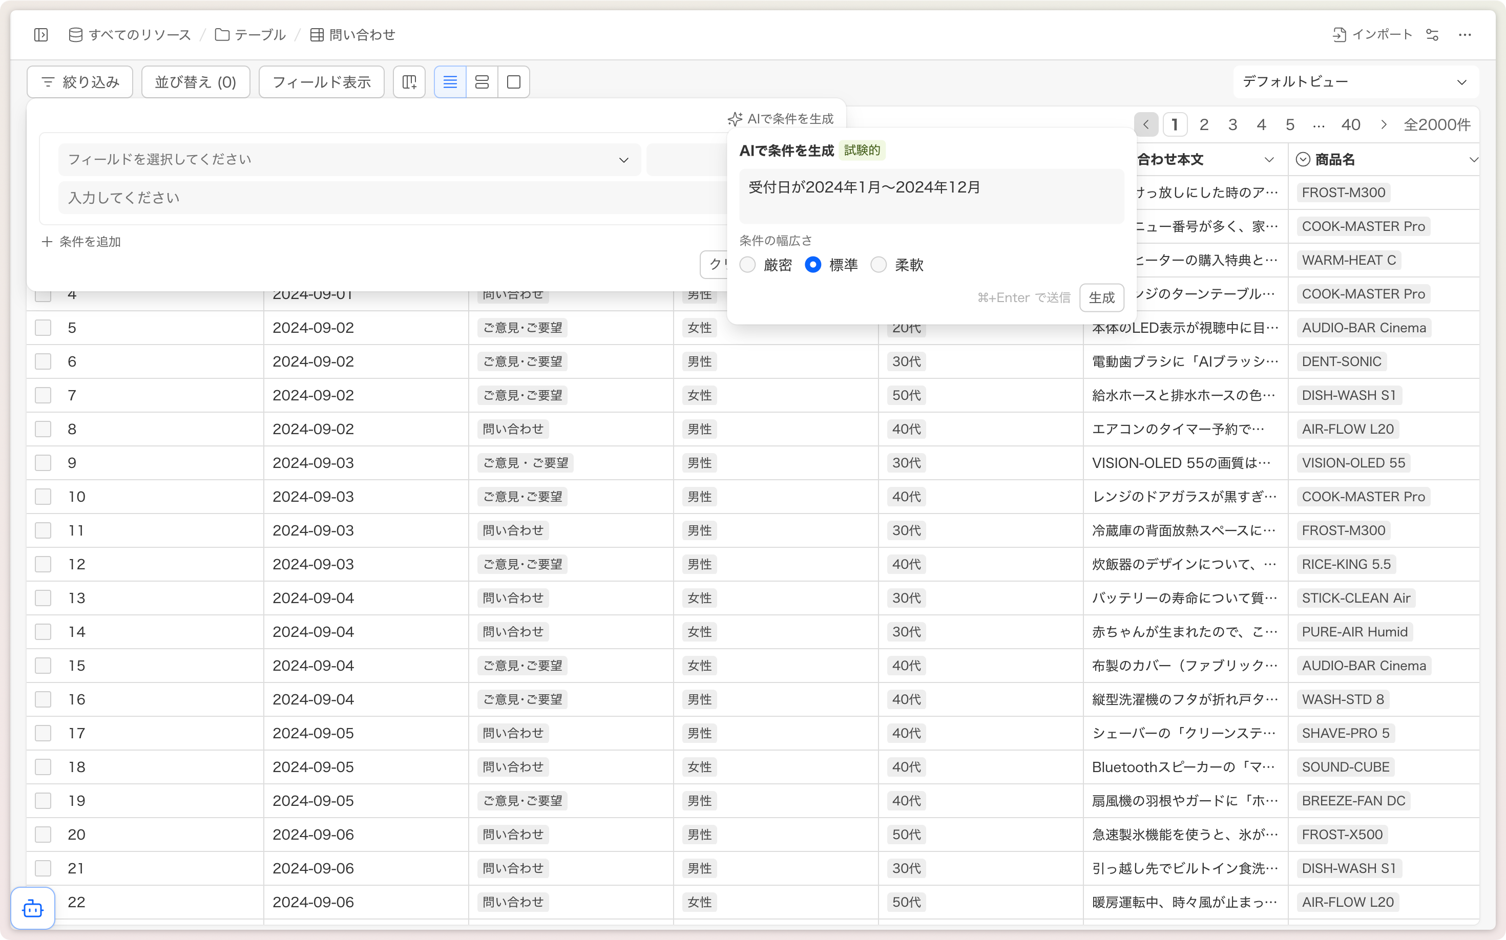Viewport: 1506px width, 940px height.
Task: Select the single card view icon
Action: [514, 82]
